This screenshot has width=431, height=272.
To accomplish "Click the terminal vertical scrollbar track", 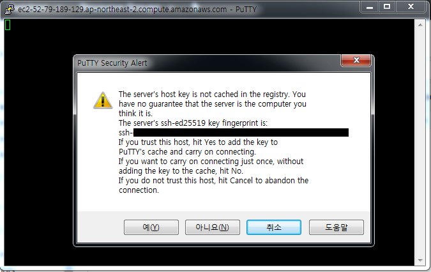I will (420, 142).
